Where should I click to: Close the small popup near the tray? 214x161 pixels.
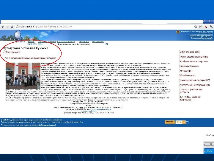pyautogui.click(x=211, y=144)
